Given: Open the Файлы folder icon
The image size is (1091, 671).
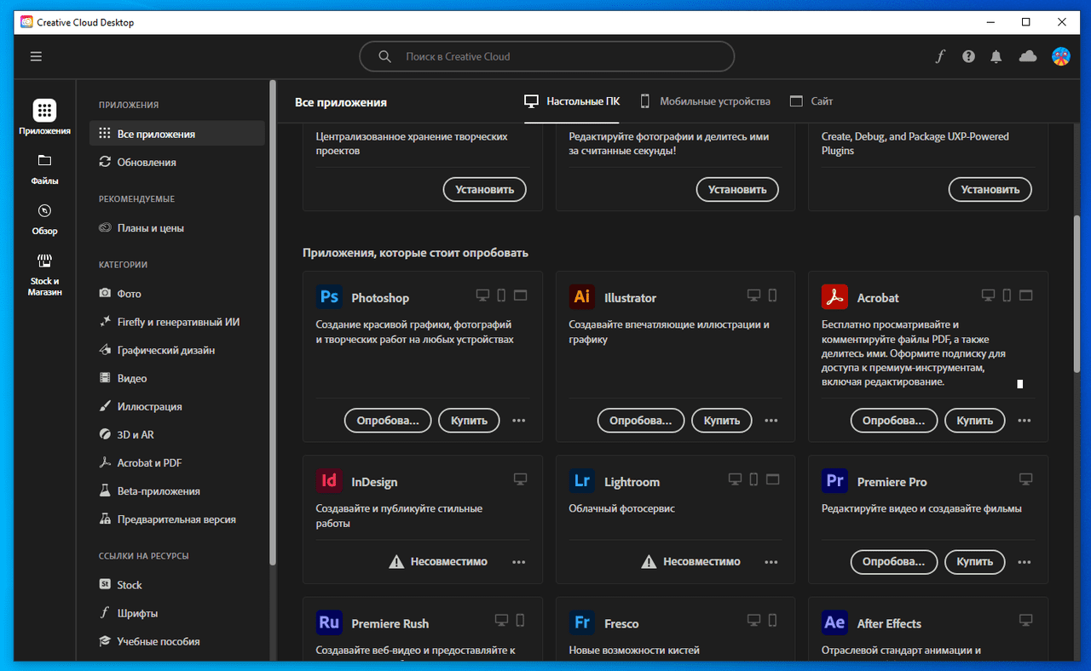Looking at the screenshot, I should tap(44, 160).
